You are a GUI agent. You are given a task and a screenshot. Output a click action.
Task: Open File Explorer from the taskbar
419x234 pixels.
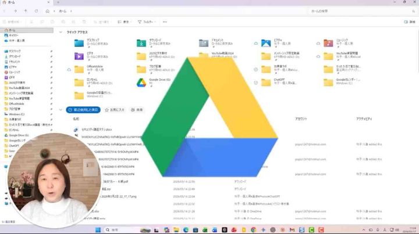tap(176, 230)
